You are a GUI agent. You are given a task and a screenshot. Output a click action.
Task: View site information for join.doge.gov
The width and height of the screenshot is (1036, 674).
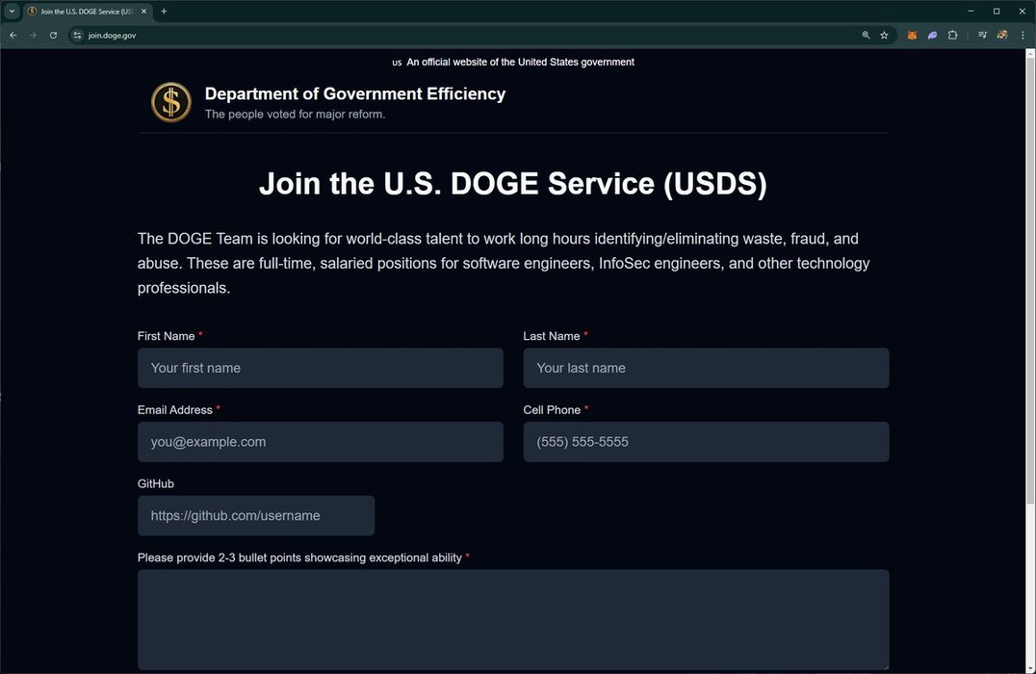(77, 35)
